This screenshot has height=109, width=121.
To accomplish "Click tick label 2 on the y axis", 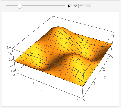I will tap(104, 70).
